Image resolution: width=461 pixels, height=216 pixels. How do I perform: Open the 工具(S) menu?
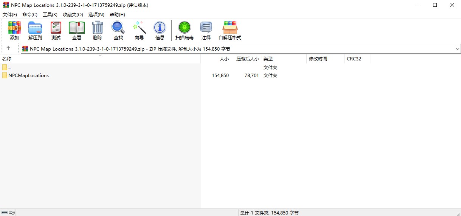pyautogui.click(x=50, y=14)
